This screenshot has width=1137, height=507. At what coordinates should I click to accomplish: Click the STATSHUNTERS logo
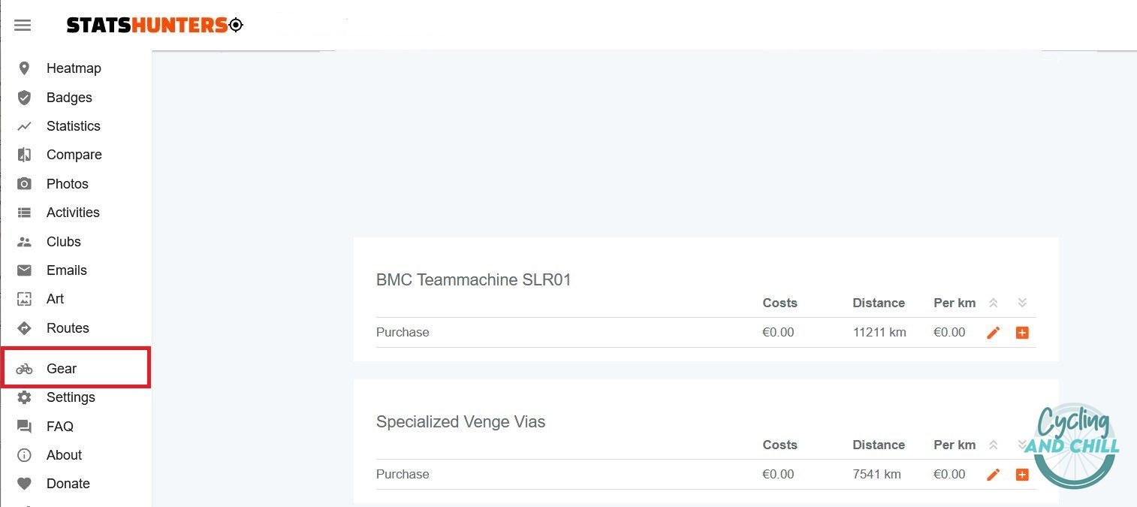[150, 25]
